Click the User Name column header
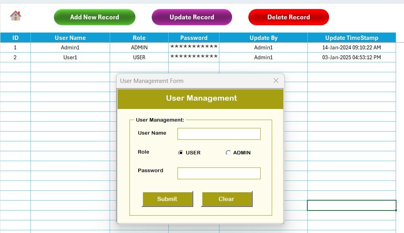The width and height of the screenshot is (404, 233). pyautogui.click(x=70, y=38)
